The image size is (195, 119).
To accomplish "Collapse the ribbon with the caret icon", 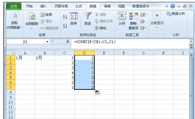I will (167, 6).
